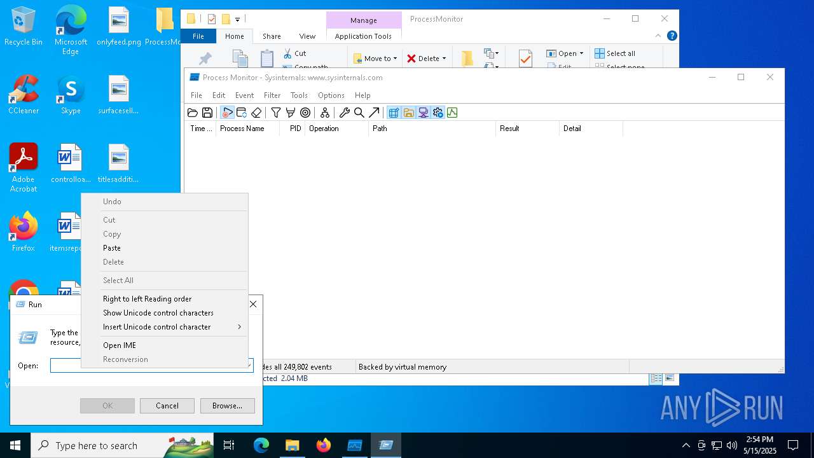Click Select all in Explorer ribbon
Viewport: 814px width, 458px height.
615,53
